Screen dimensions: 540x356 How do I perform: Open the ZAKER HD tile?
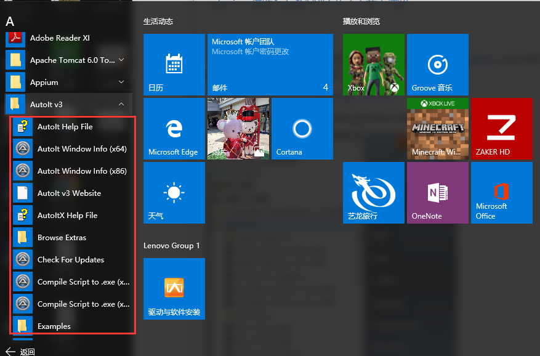[501, 129]
